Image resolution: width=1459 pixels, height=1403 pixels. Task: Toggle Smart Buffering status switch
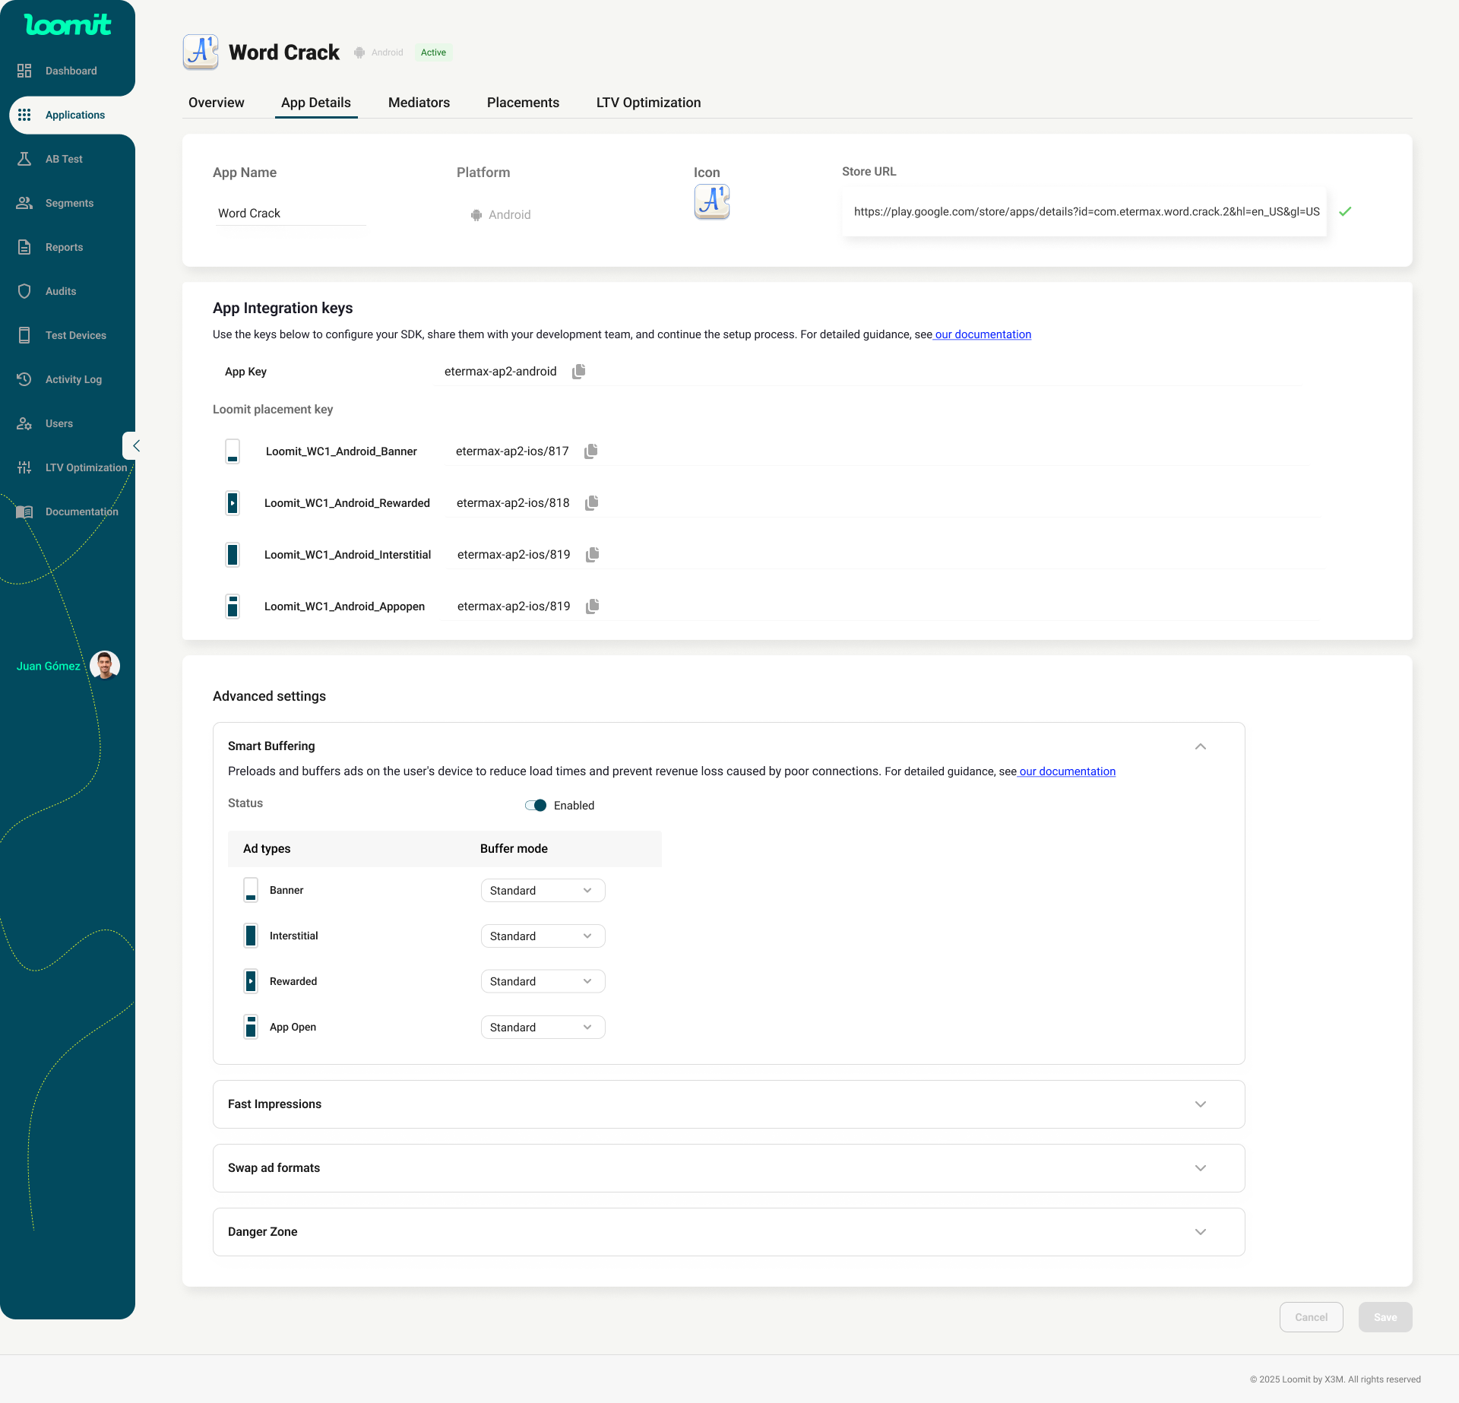pyautogui.click(x=535, y=806)
